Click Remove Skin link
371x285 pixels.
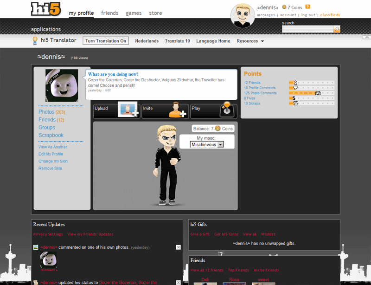pyautogui.click(x=50, y=168)
